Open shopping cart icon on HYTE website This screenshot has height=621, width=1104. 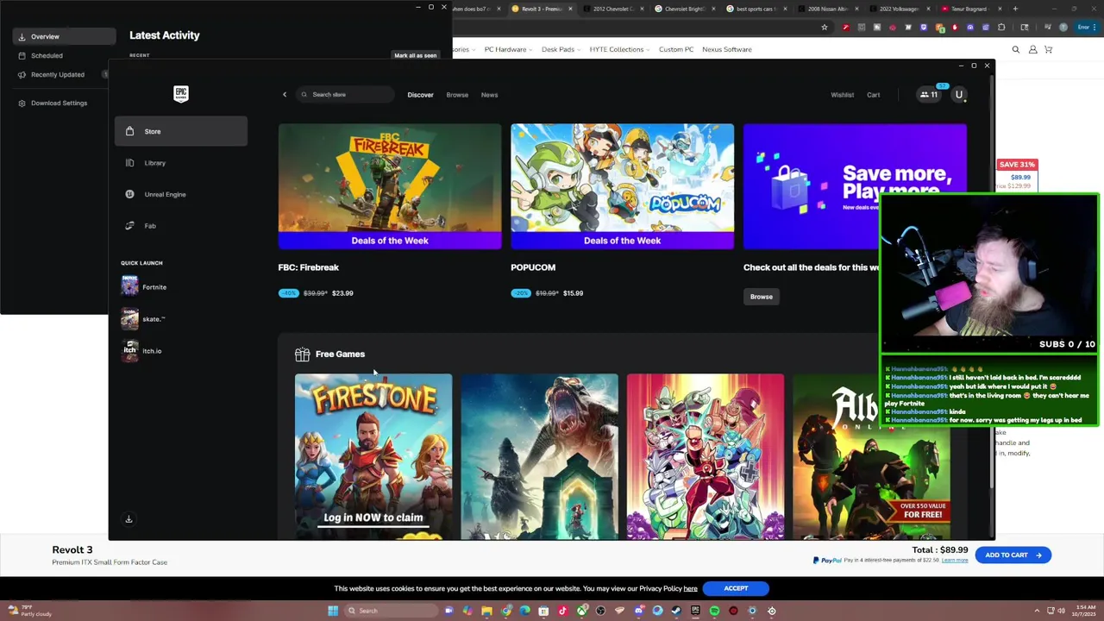click(1049, 49)
